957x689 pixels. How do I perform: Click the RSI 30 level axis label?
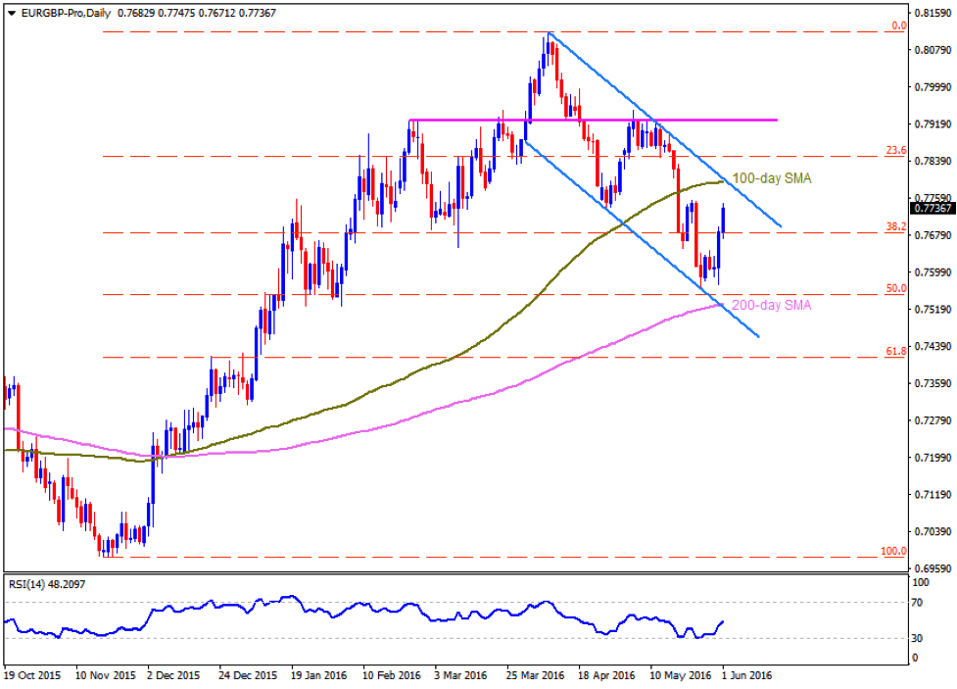pyautogui.click(x=922, y=638)
